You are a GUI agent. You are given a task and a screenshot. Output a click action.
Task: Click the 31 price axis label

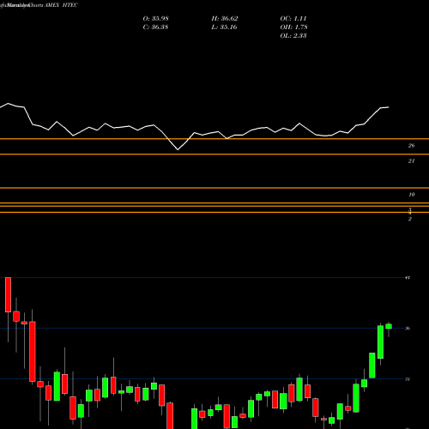tap(408, 379)
